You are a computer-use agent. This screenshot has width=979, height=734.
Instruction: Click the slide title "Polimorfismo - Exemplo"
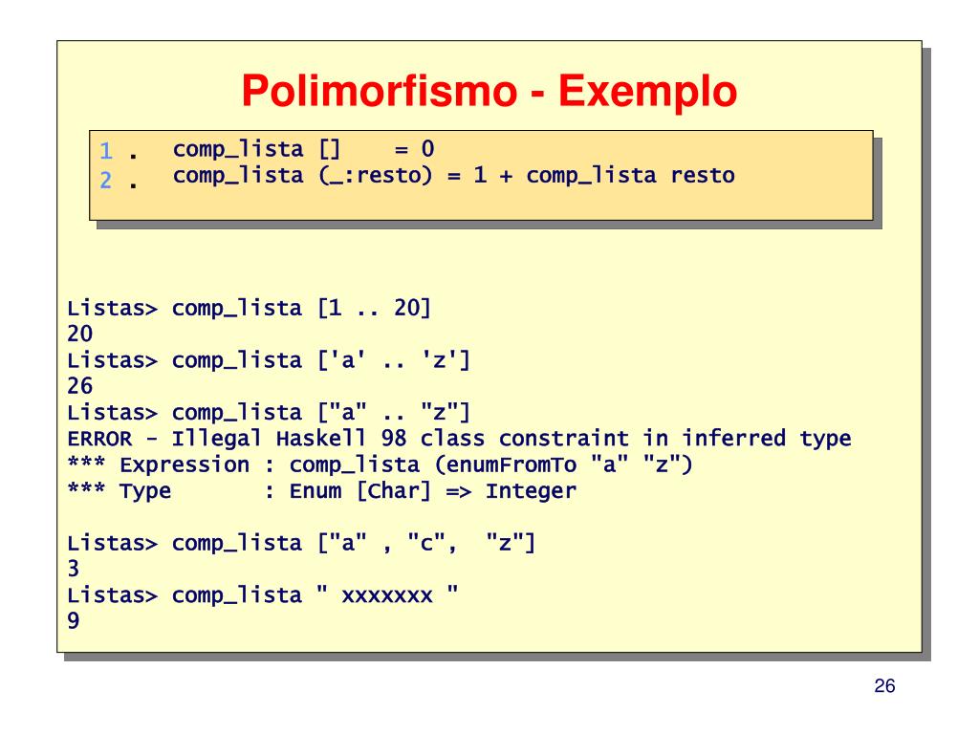tap(489, 91)
